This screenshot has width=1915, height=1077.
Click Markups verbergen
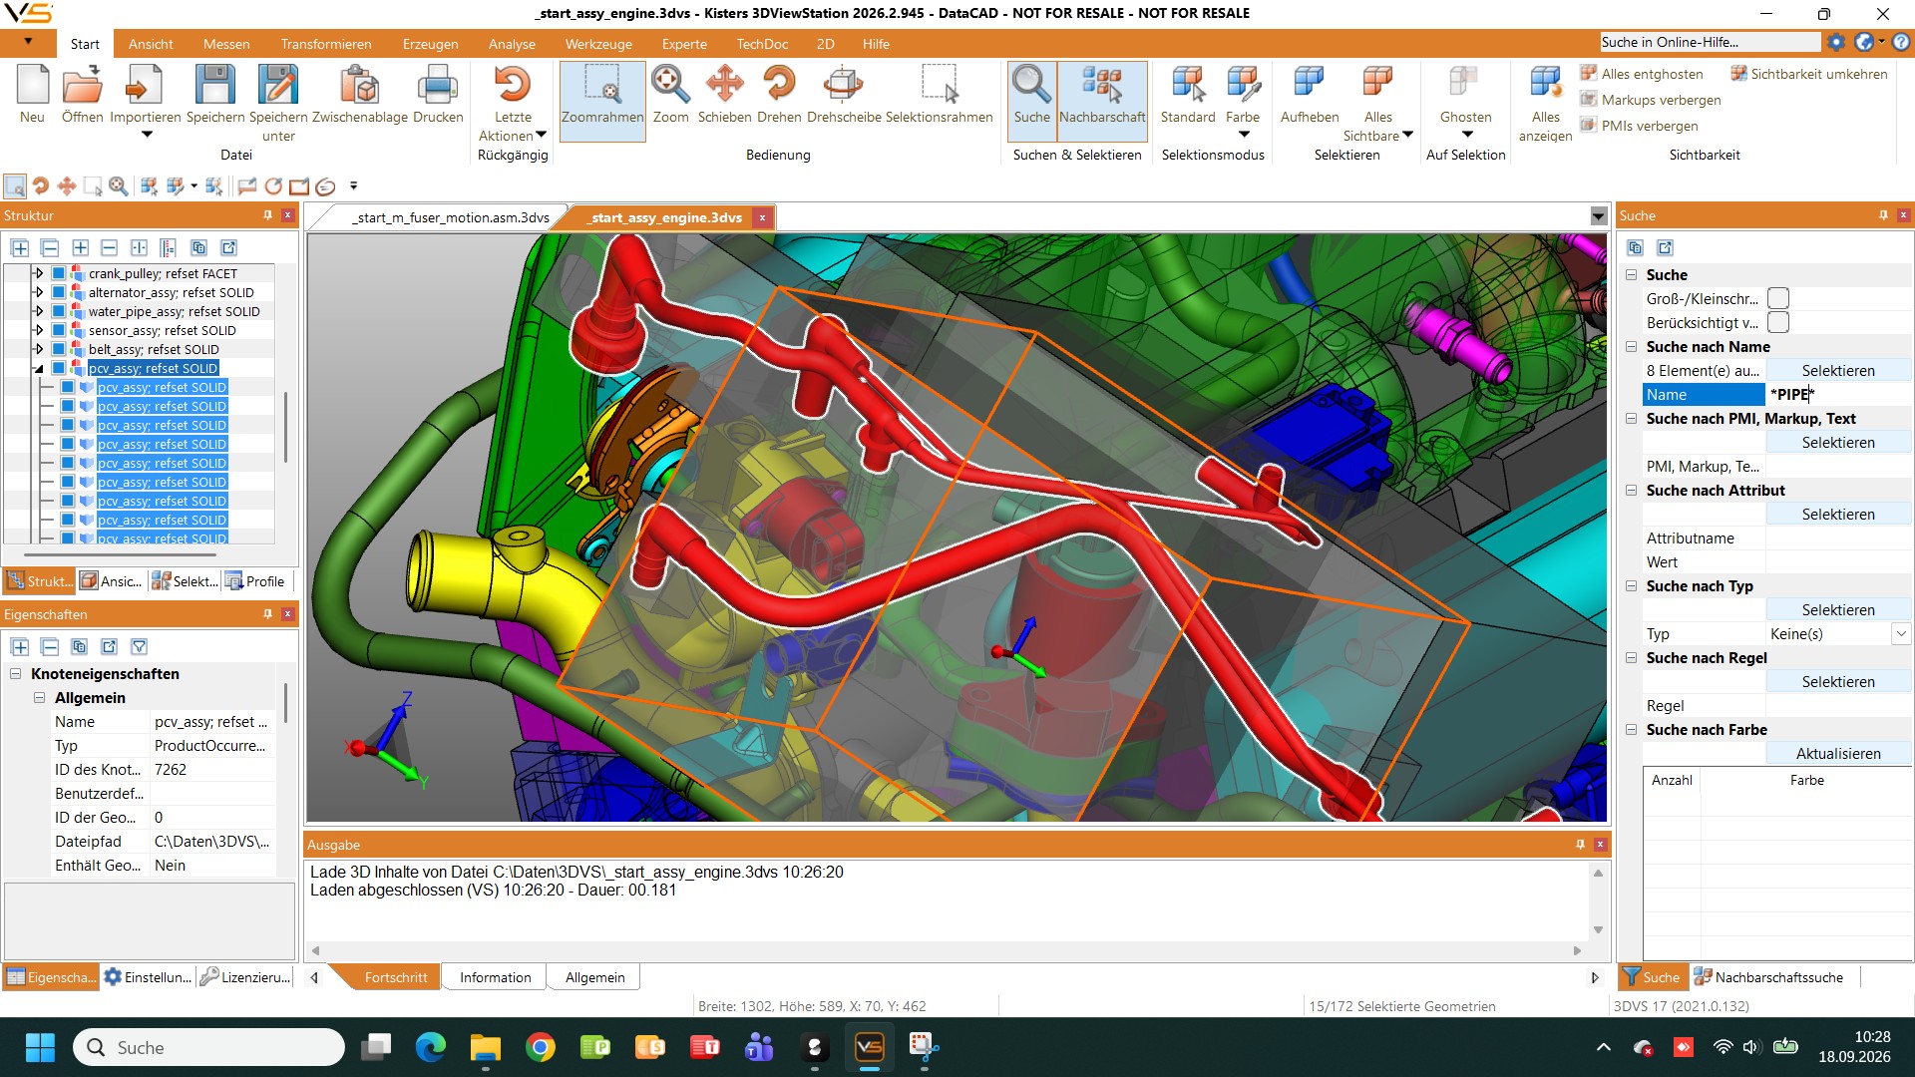tap(1651, 100)
